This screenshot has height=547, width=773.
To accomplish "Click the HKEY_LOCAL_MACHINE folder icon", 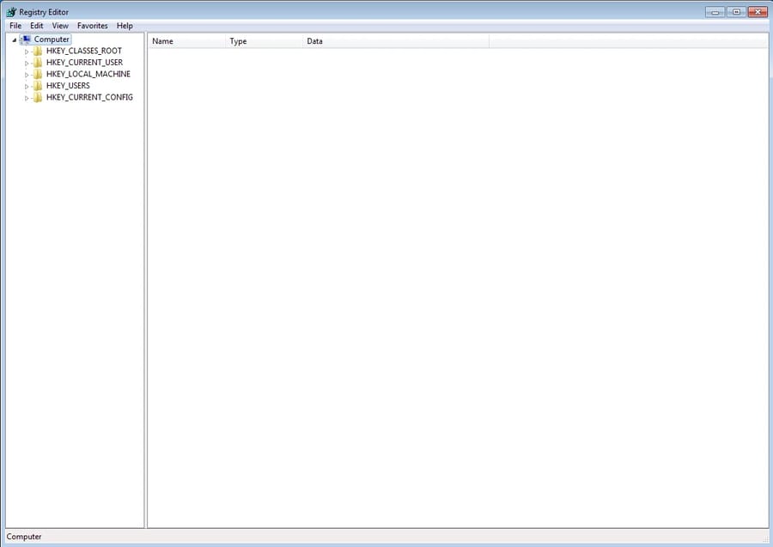I will tap(38, 75).
